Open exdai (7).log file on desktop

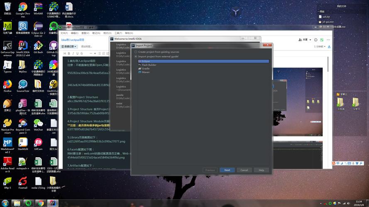(x=38, y=183)
